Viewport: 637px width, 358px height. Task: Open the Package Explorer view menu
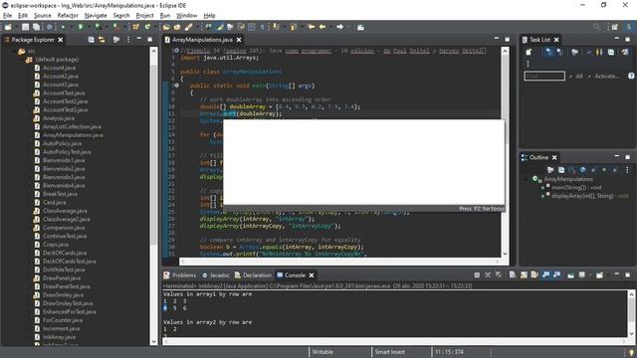128,40
